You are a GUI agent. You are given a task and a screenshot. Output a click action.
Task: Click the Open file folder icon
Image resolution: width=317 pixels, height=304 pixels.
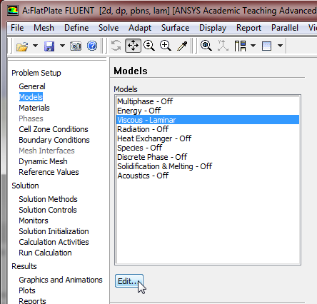click(x=22, y=46)
